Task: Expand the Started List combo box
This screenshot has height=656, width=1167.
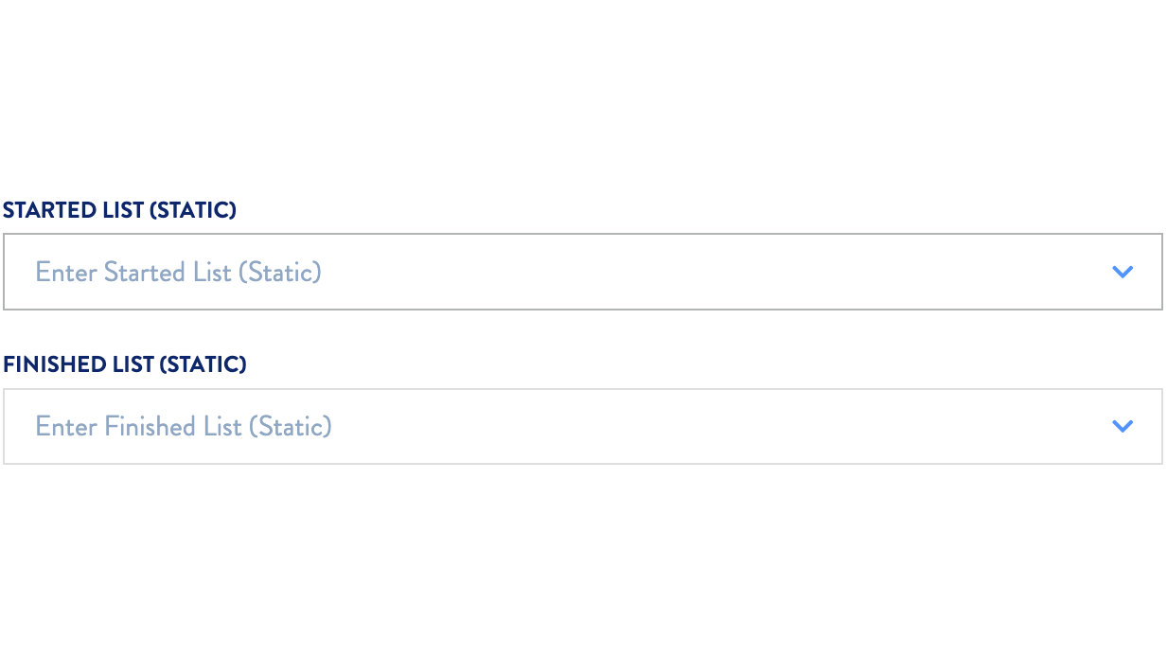Action: click(x=1123, y=272)
